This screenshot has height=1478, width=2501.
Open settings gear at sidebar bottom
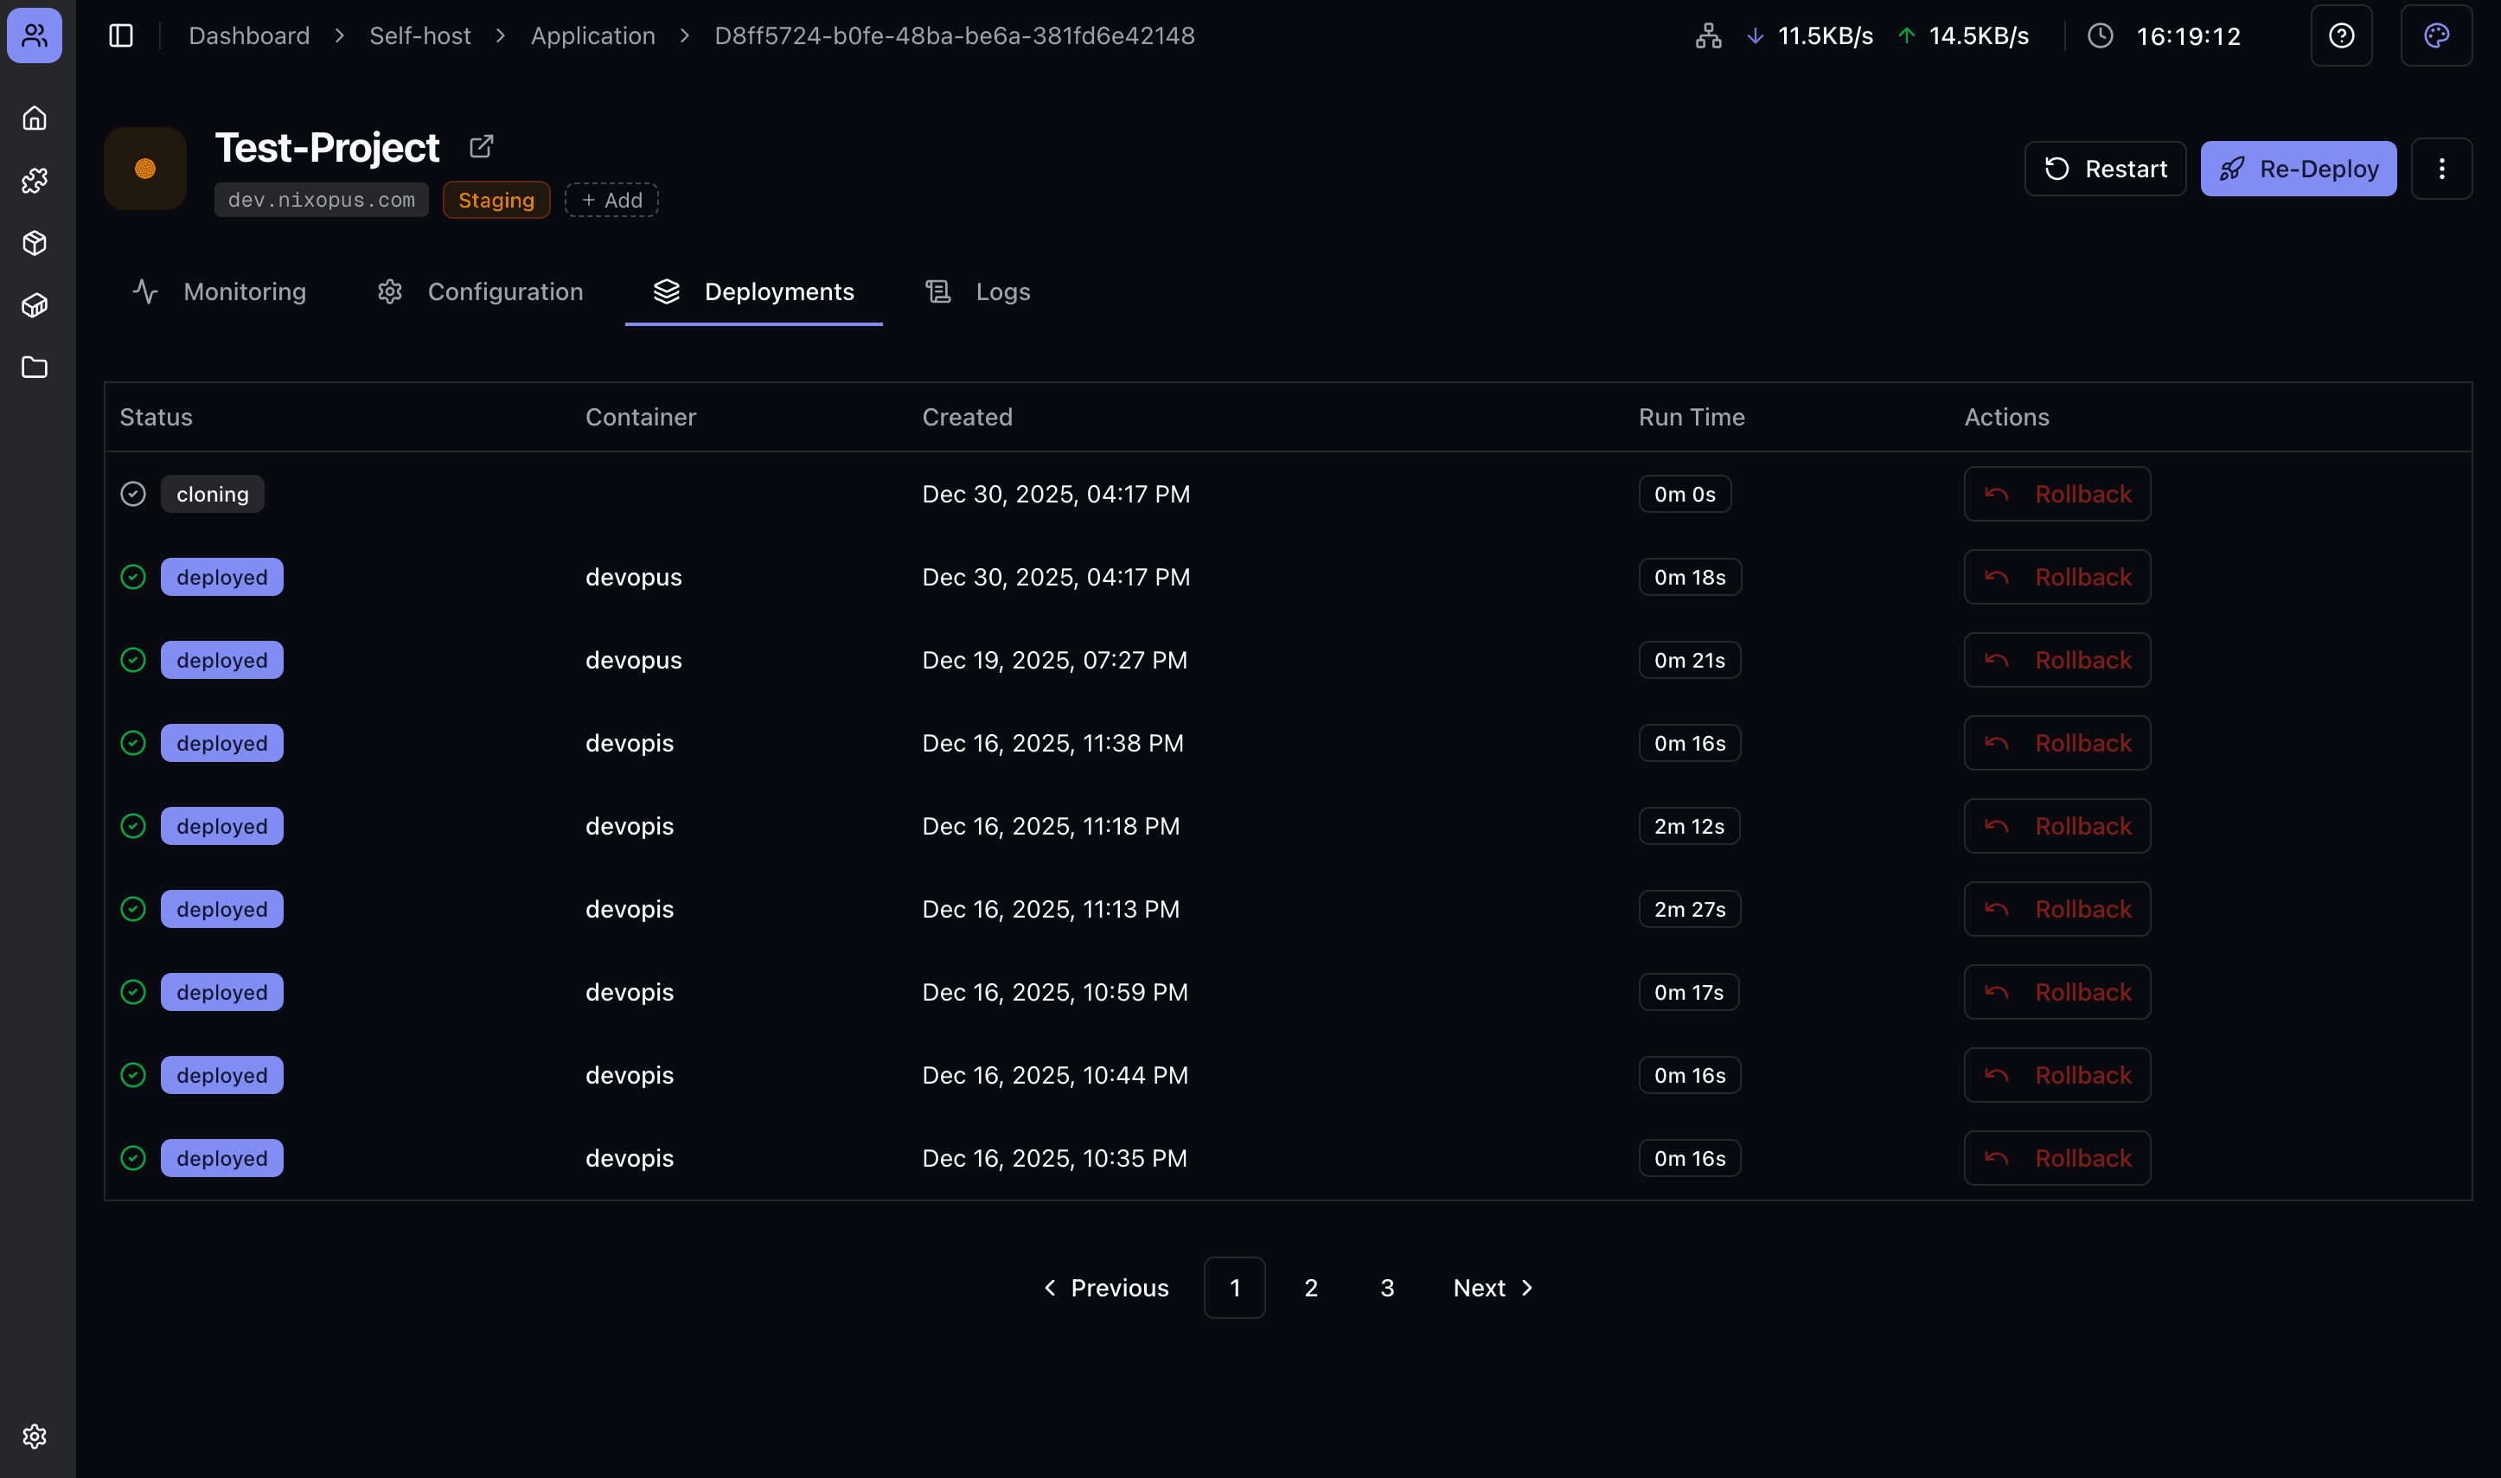pos(35,1435)
